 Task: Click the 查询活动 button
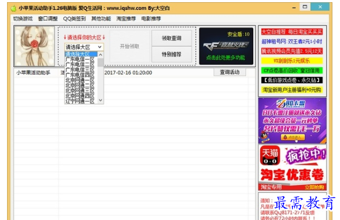(229, 72)
